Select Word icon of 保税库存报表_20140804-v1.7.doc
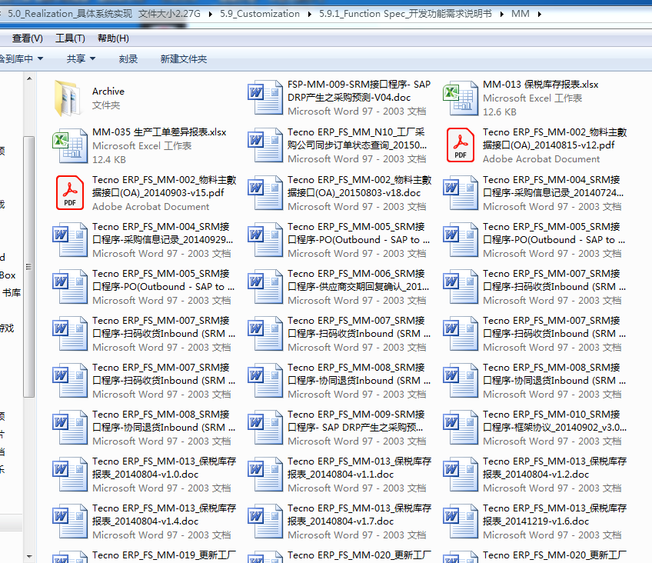652x563 pixels. tap(264, 521)
